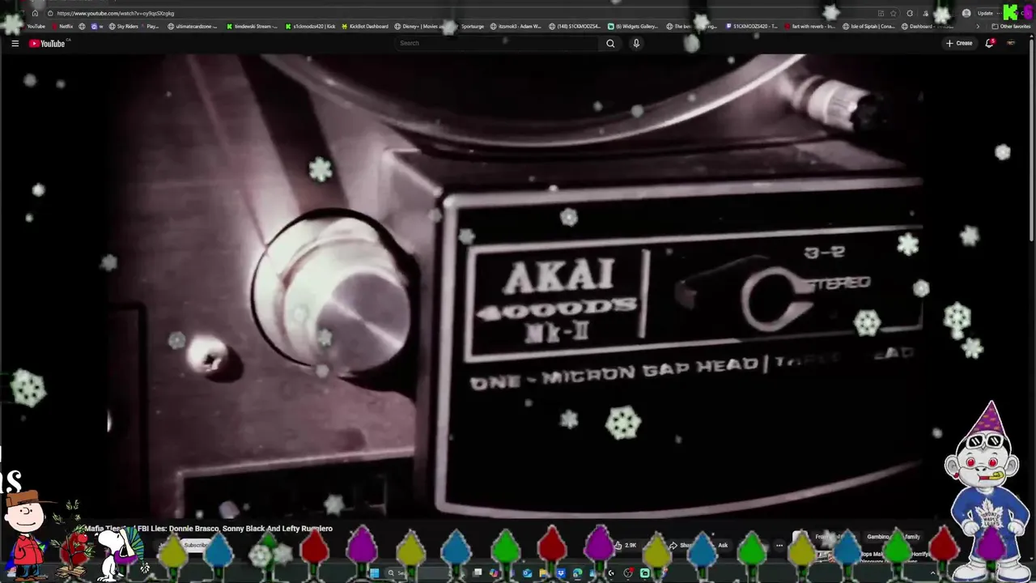Click the Ask button under video

[x=723, y=545]
